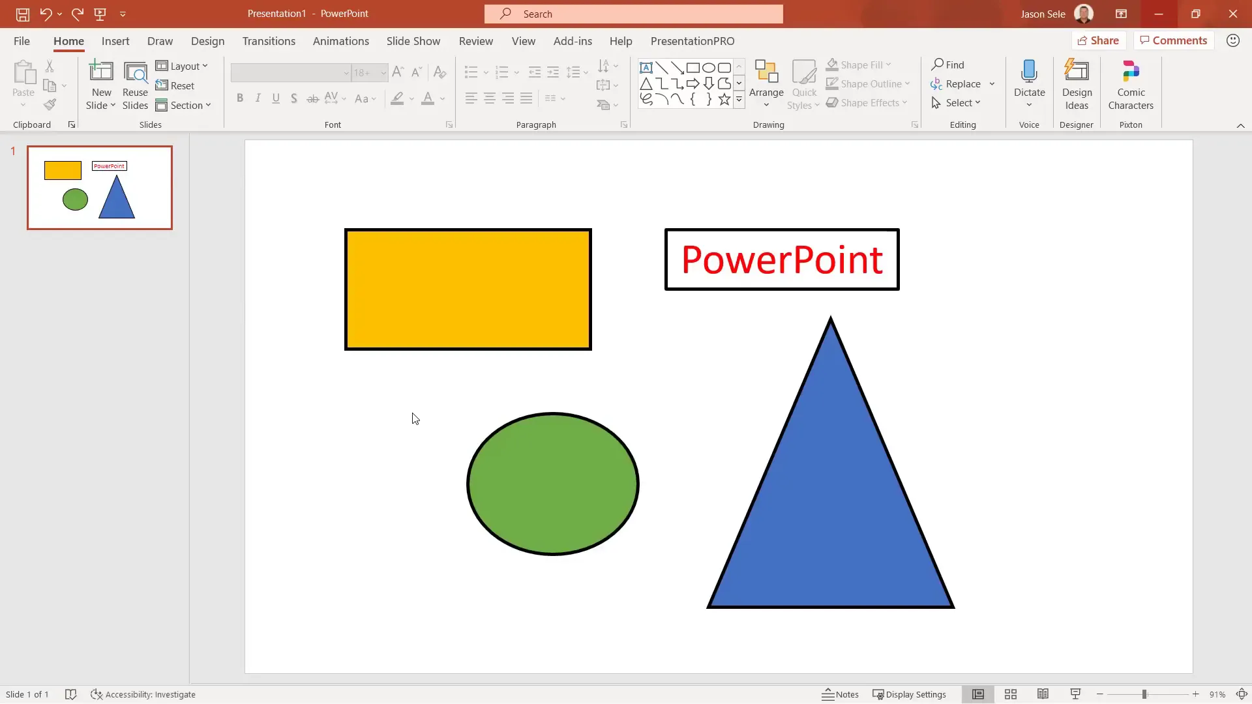Open Design Ideas pane
The height and width of the screenshot is (704, 1252).
coord(1077,85)
